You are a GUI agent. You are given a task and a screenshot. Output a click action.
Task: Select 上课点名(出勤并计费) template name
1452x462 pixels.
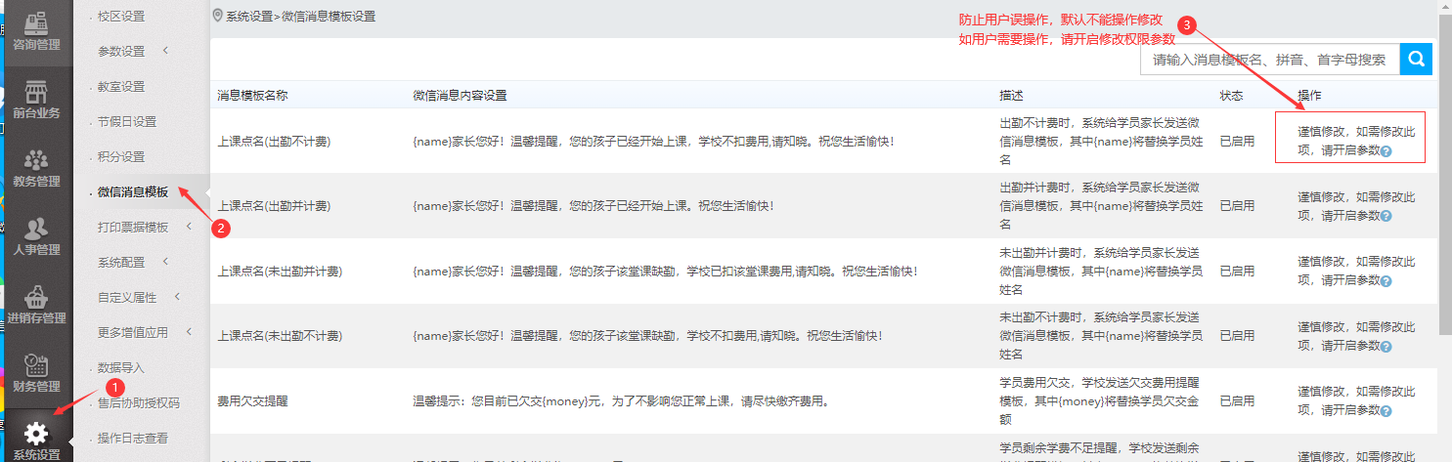274,206
